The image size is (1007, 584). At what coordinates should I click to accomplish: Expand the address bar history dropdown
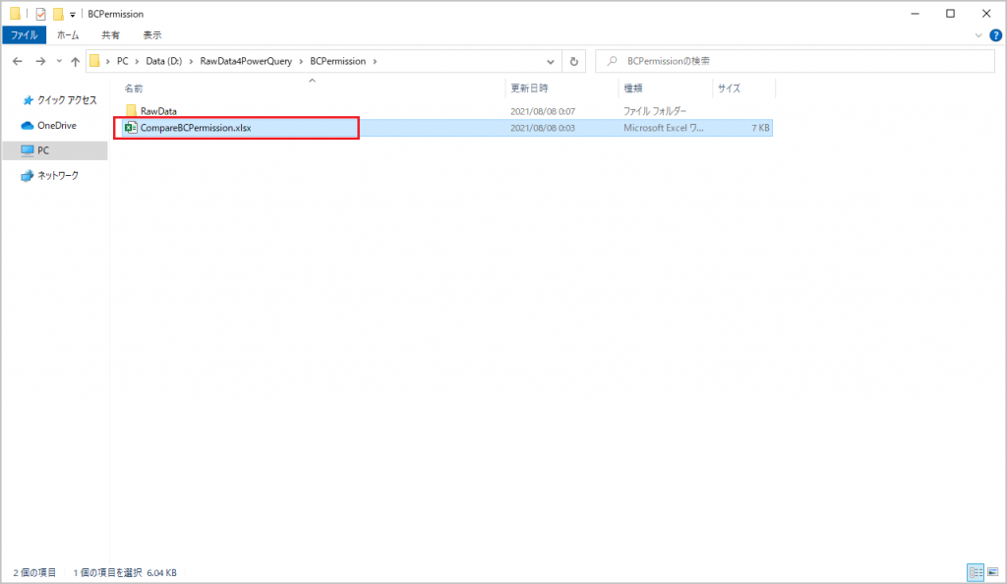pyautogui.click(x=551, y=61)
